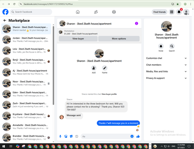
Task: Open the account profile menu
Action: [x=186, y=12]
